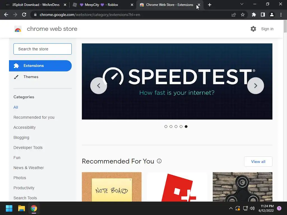
Task: Select the first carousel dot
Action: pyautogui.click(x=166, y=127)
